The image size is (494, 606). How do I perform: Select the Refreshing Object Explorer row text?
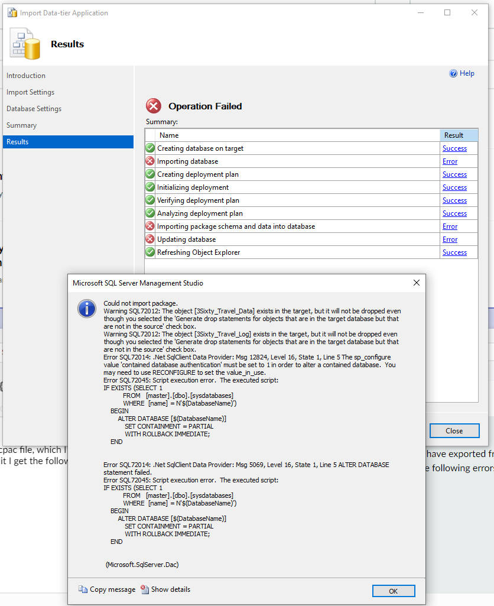tap(199, 252)
